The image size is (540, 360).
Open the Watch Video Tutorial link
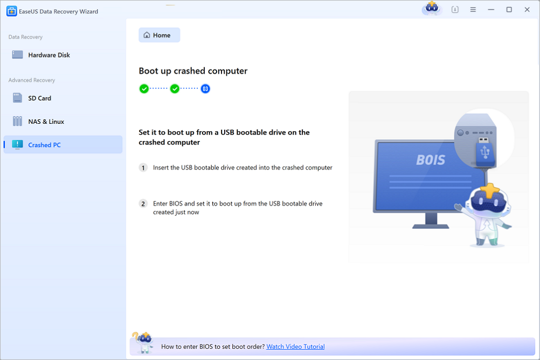295,347
